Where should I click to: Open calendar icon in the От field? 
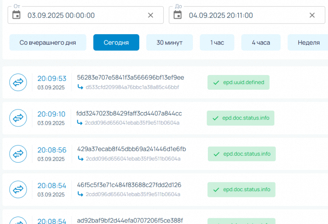point(16,15)
